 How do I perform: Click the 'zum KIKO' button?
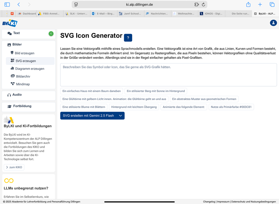pyautogui.click(x=14, y=167)
